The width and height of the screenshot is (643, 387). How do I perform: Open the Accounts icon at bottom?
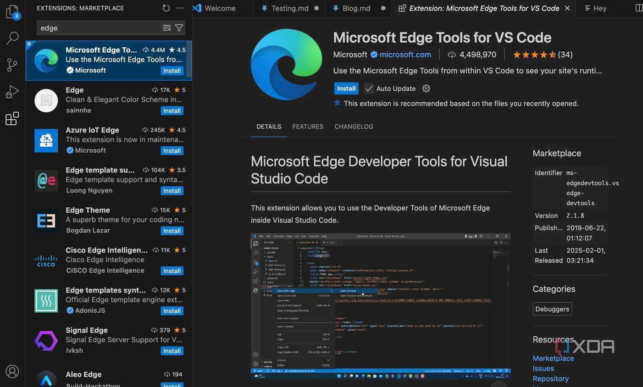pyautogui.click(x=12, y=371)
